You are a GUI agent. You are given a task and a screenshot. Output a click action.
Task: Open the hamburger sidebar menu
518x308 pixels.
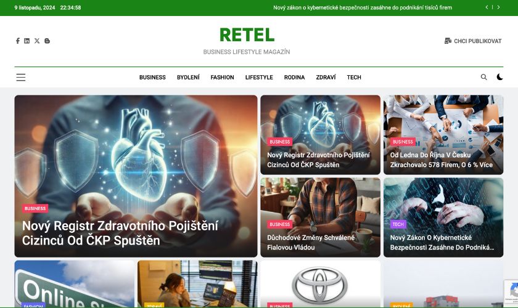[x=21, y=77]
